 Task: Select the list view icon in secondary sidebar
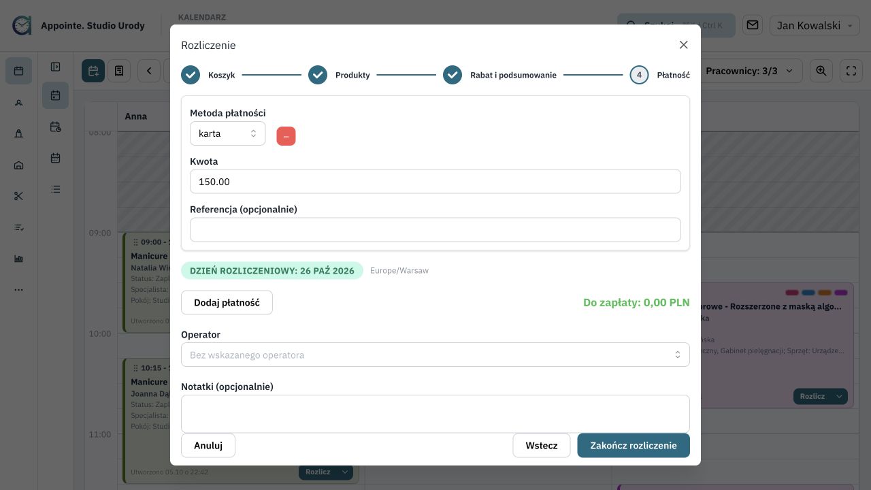[x=55, y=189]
